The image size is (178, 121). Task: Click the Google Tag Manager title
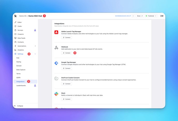69,62
